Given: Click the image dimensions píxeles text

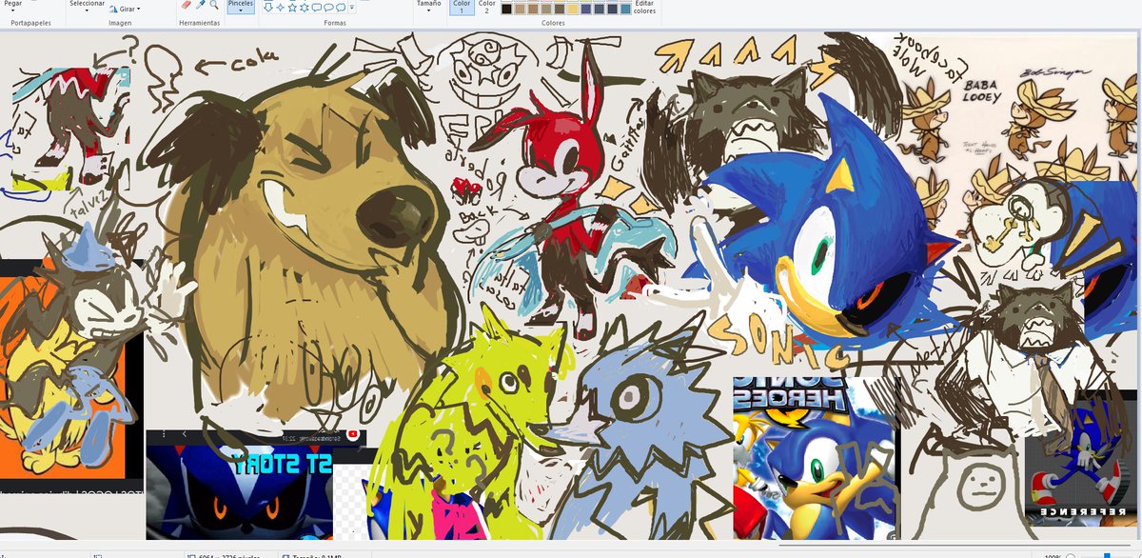Looking at the screenshot, I should (x=228, y=554).
